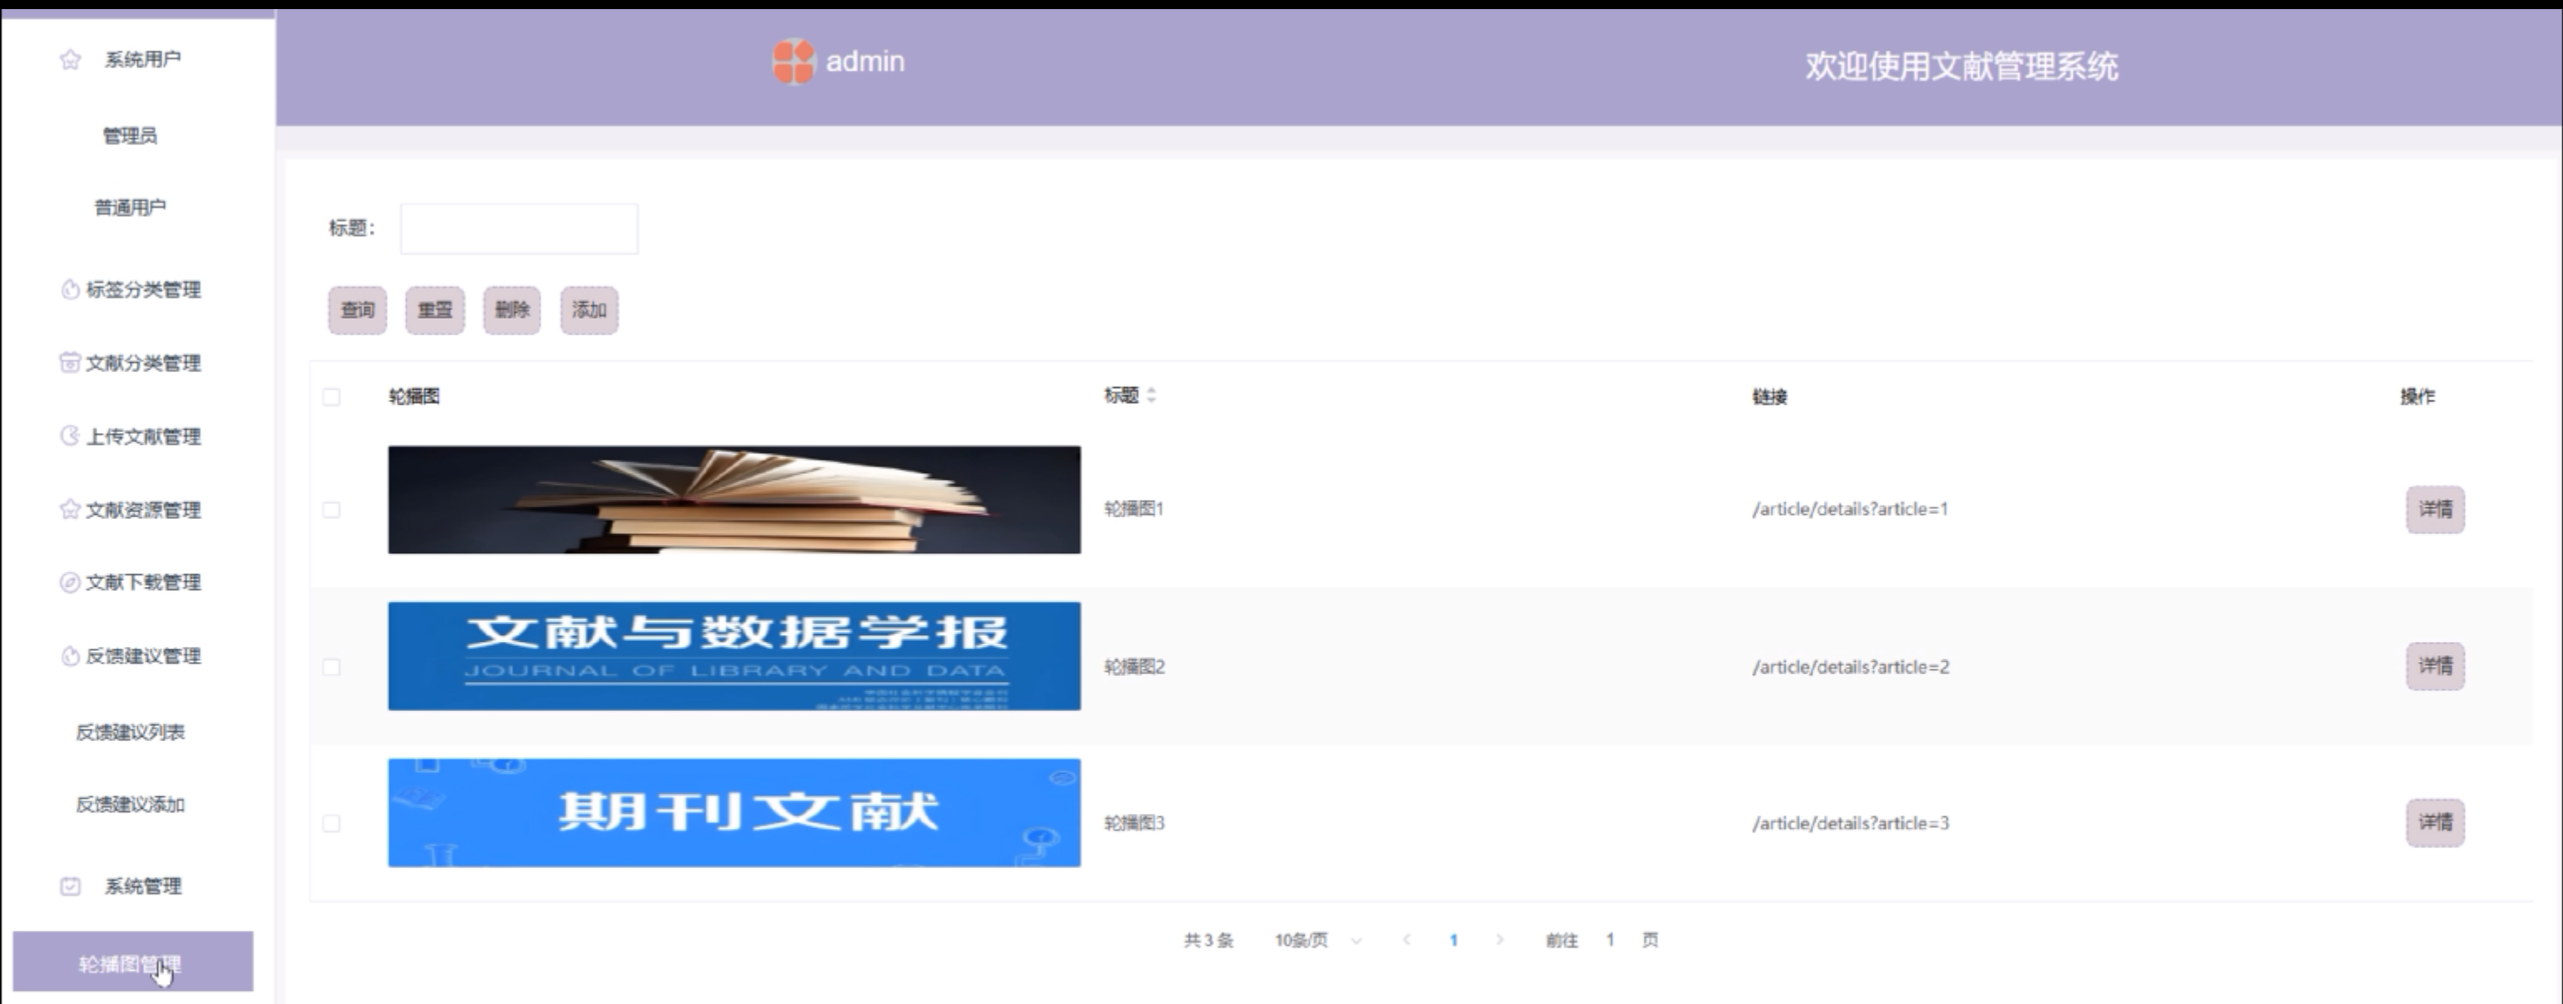2563x1004 pixels.
Task: Click star icon beside 文献资源管理
Action: (x=69, y=509)
